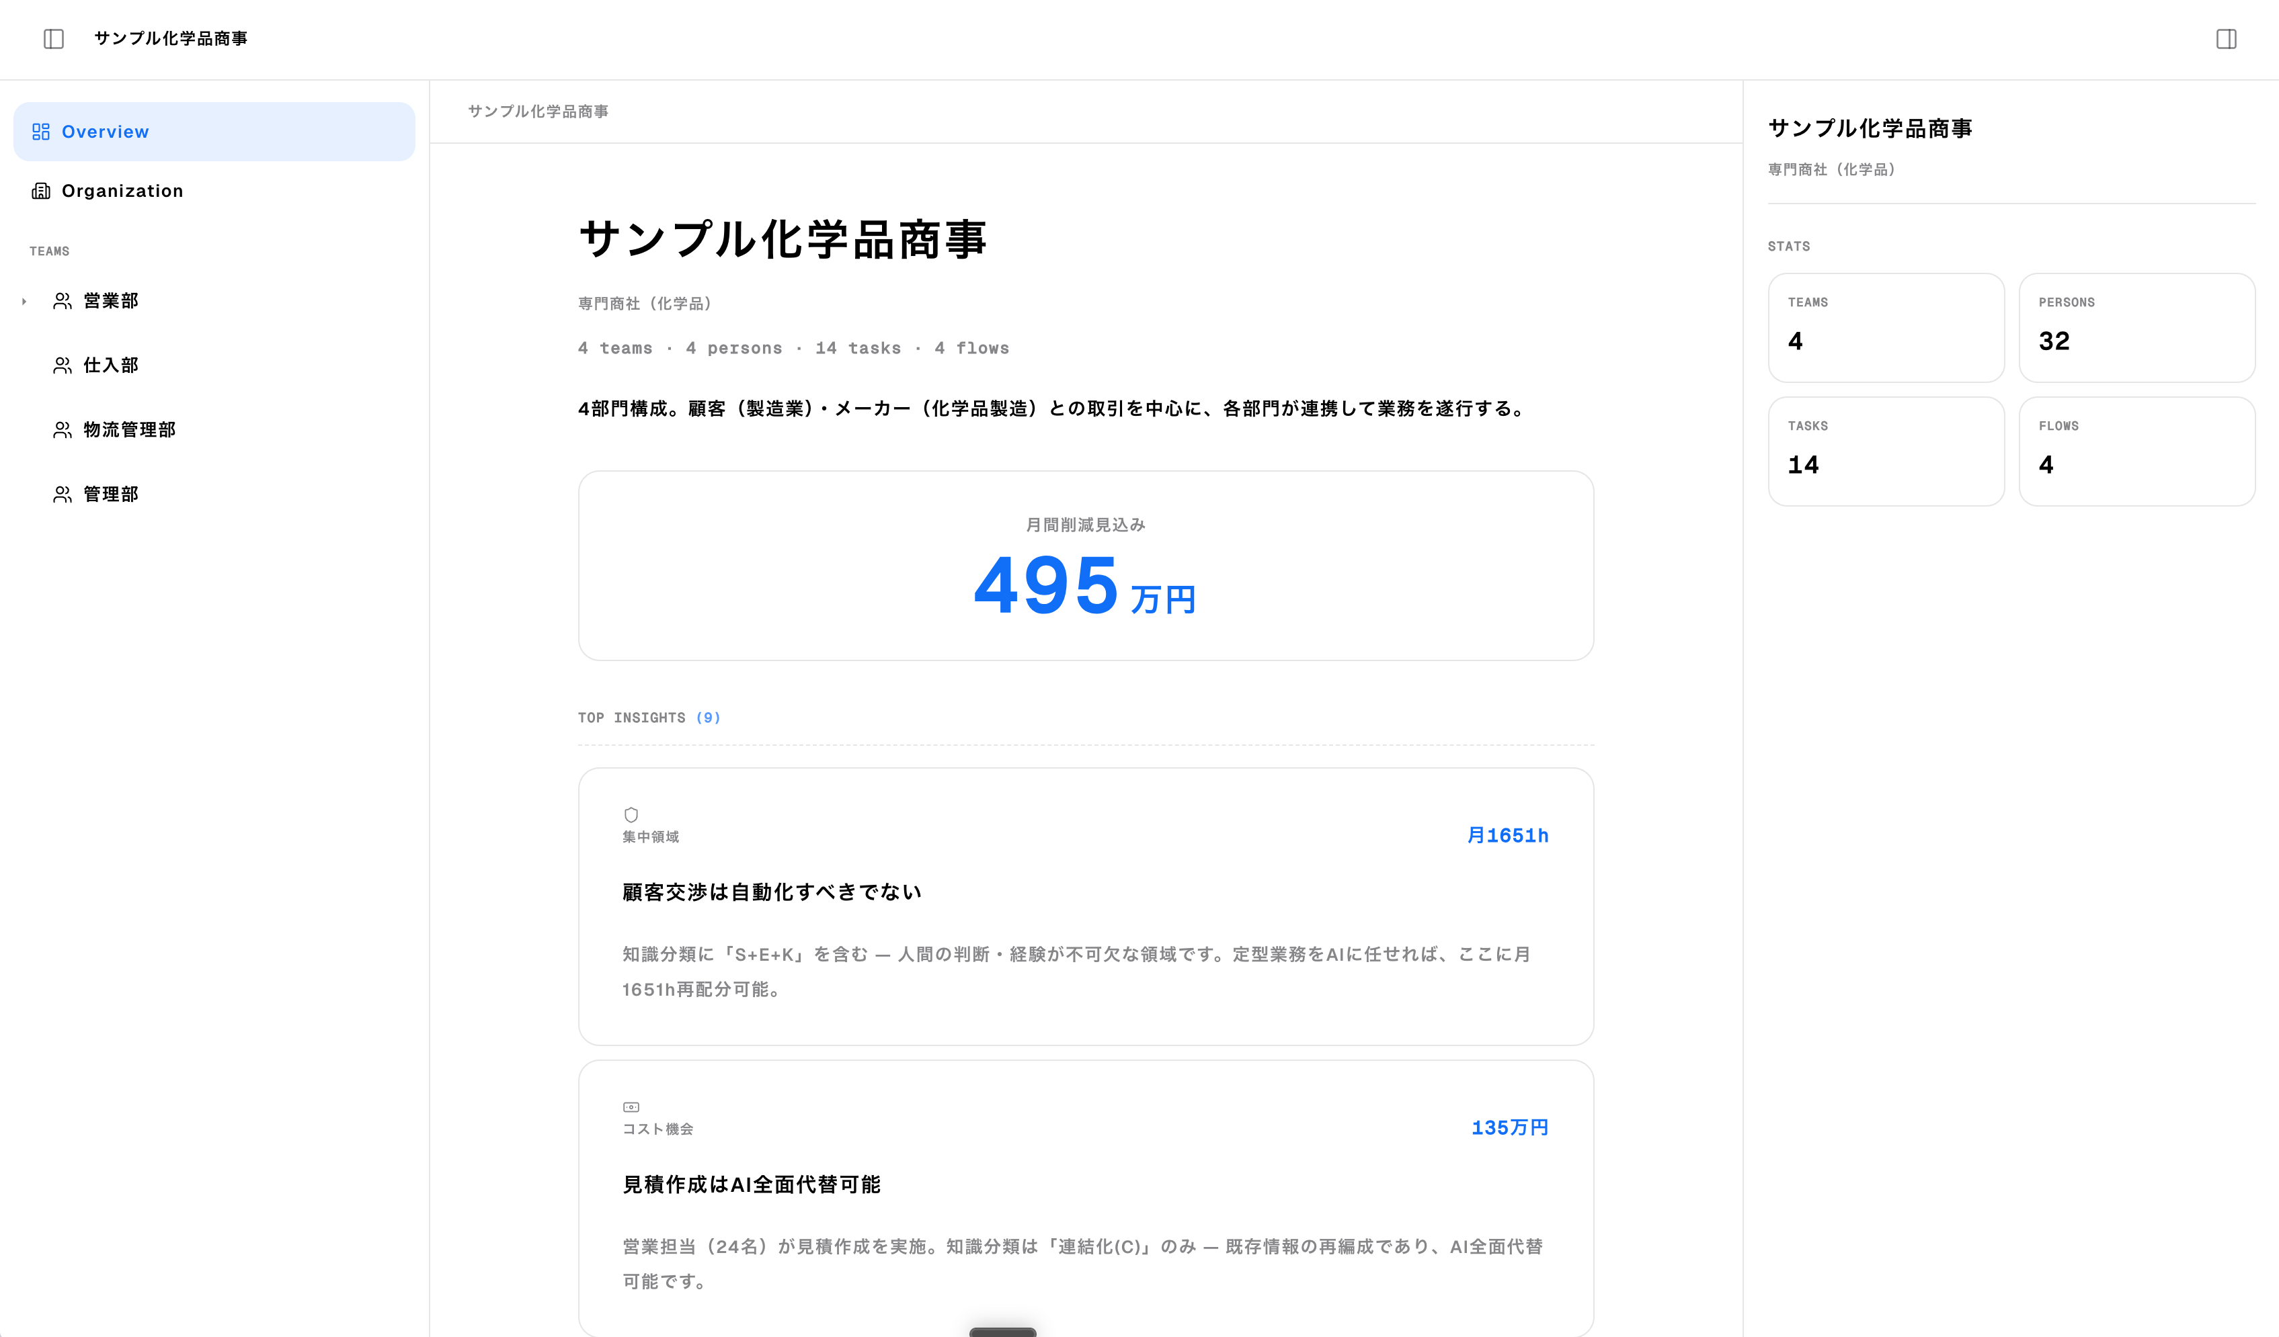Click the 物流管理部 people icon

pos(63,430)
